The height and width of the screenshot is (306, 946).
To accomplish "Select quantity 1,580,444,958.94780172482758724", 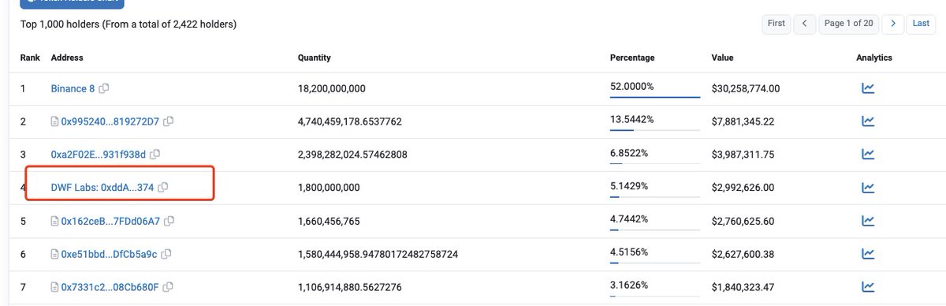I will click(x=378, y=254).
